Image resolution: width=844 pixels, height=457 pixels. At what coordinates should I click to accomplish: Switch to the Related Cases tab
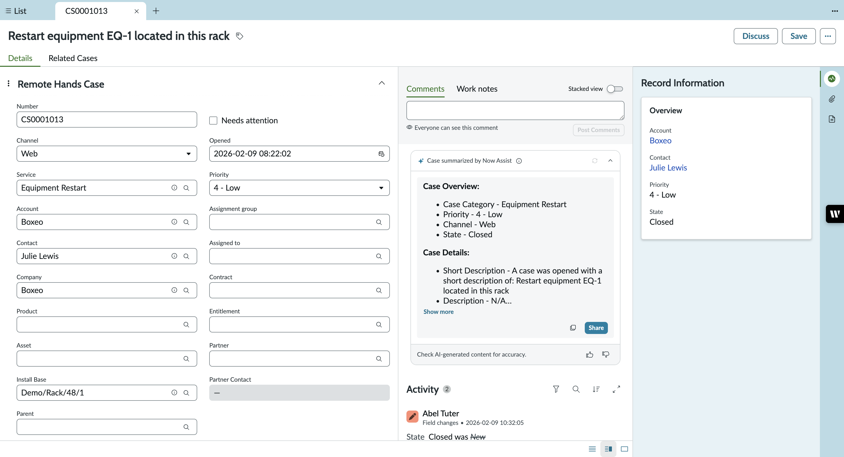[x=73, y=58]
